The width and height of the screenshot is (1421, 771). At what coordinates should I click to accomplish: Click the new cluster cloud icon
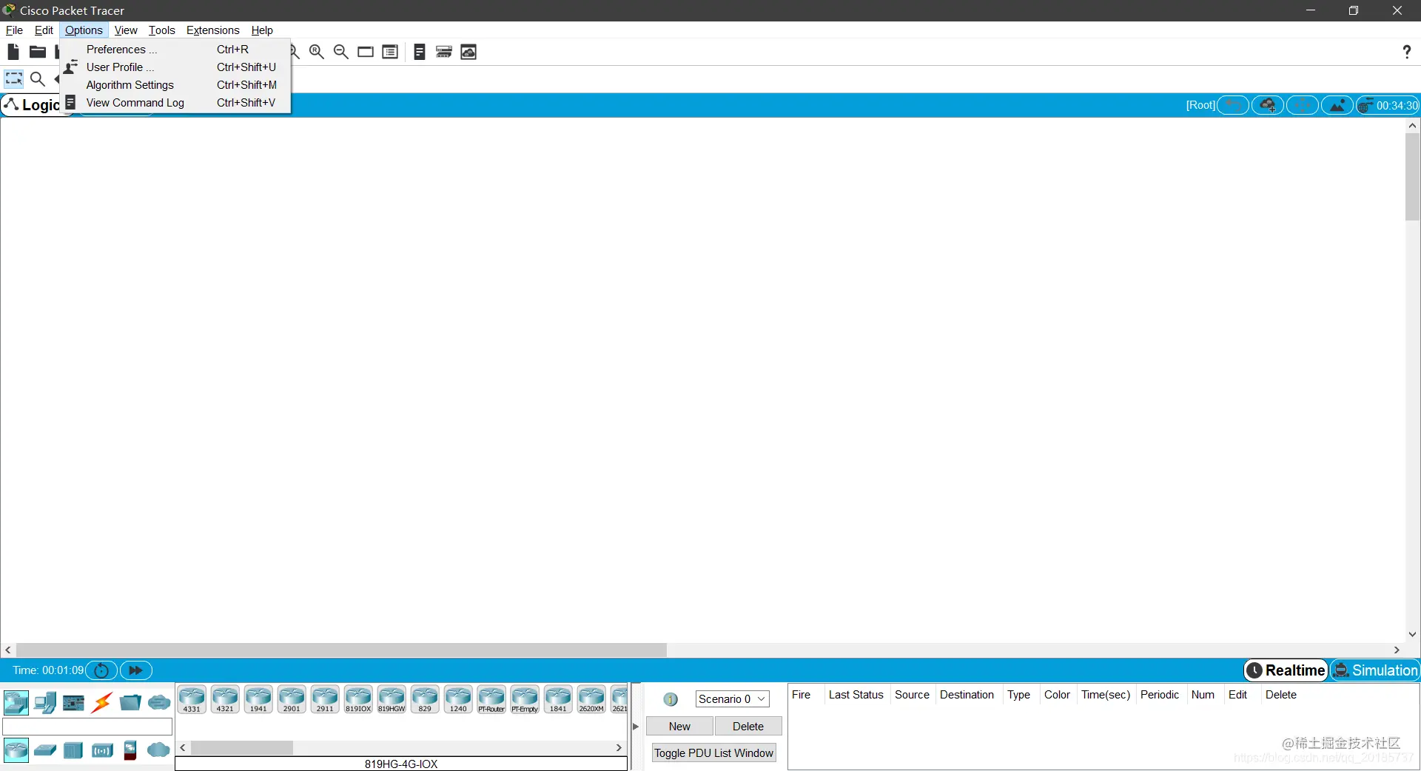(x=1268, y=106)
